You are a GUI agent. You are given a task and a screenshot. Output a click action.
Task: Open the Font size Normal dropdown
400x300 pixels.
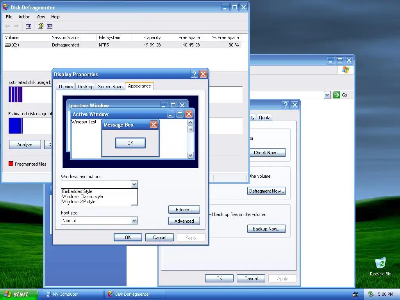point(99,221)
